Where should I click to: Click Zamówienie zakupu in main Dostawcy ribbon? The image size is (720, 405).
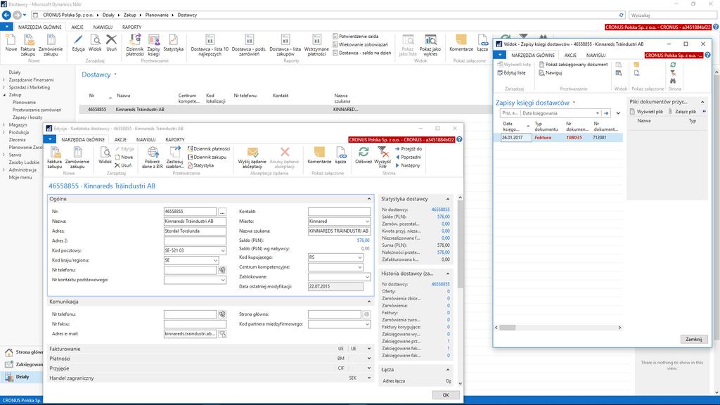[x=51, y=46]
